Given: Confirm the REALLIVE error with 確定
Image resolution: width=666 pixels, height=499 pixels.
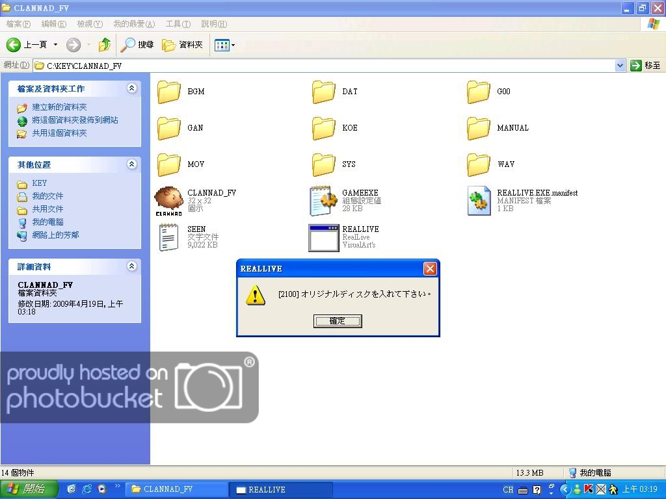Looking at the screenshot, I should [x=338, y=321].
